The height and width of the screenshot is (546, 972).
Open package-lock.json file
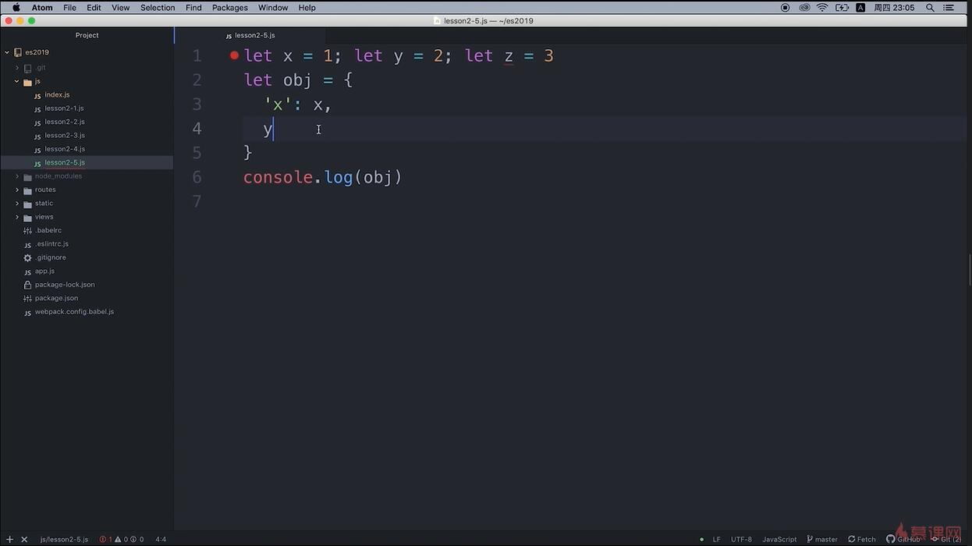65,285
